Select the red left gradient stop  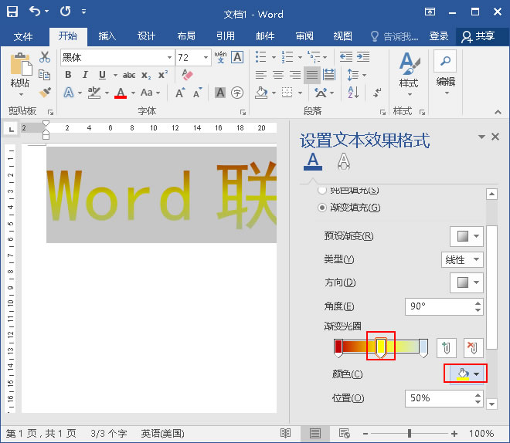(338, 347)
